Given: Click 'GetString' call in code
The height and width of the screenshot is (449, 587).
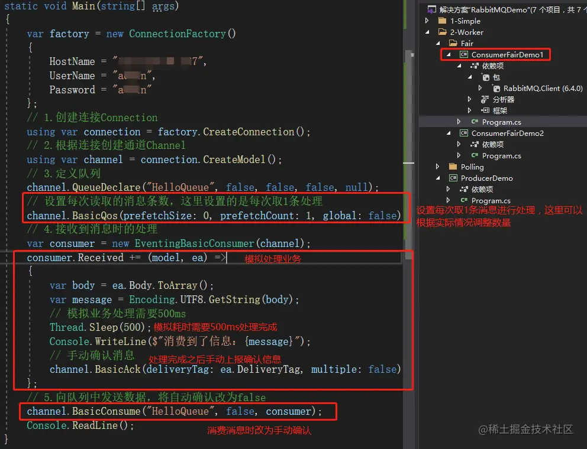Looking at the screenshot, I should [x=234, y=300].
